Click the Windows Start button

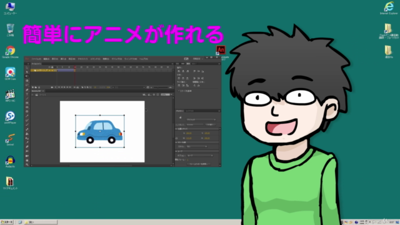pyautogui.click(x=7, y=222)
